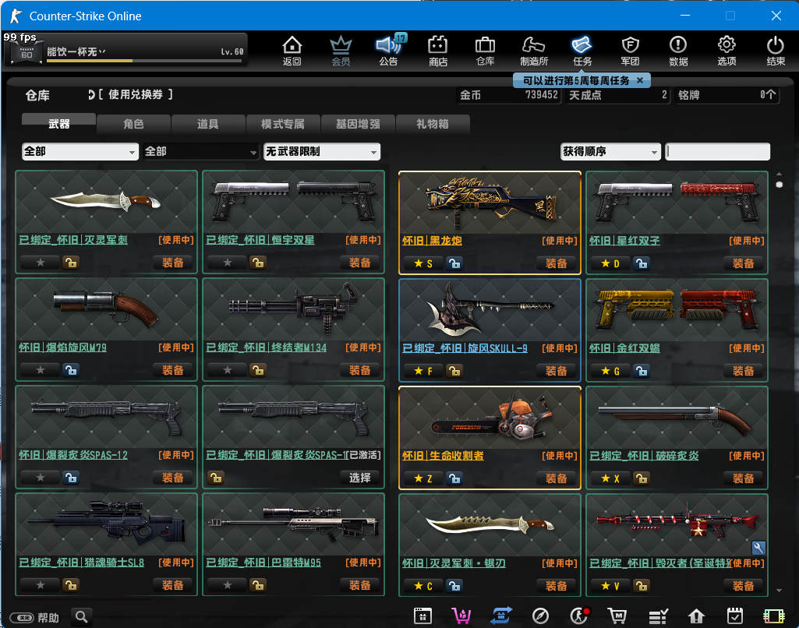Toggle favorite star S on 黑龙炮
Viewport: 799px width, 628px height.
tap(423, 263)
